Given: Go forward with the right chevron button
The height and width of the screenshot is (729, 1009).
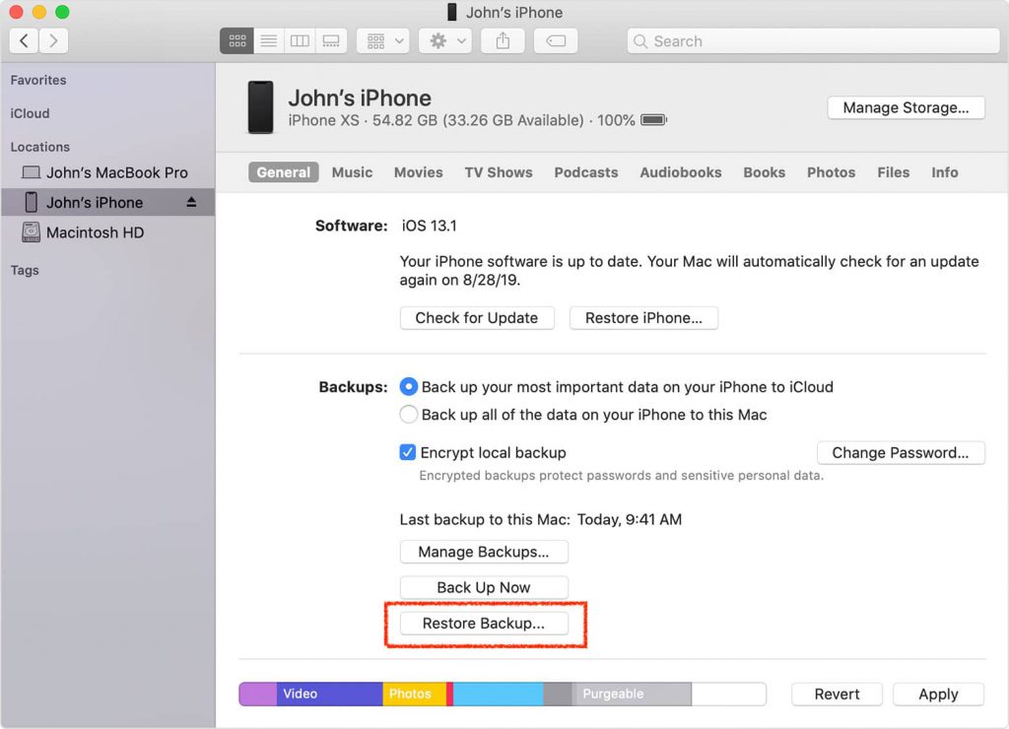Looking at the screenshot, I should tap(53, 41).
